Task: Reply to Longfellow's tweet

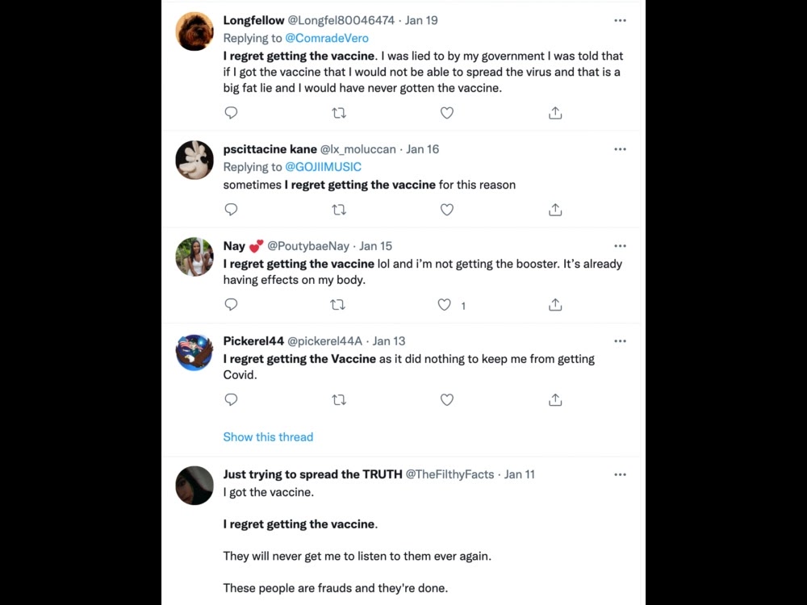Action: coord(231,113)
